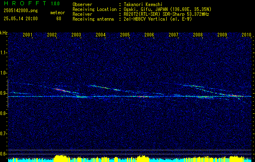Click the date stamp 25.05.14 20:00
The width and height of the screenshot is (255, 162).
(21, 19)
